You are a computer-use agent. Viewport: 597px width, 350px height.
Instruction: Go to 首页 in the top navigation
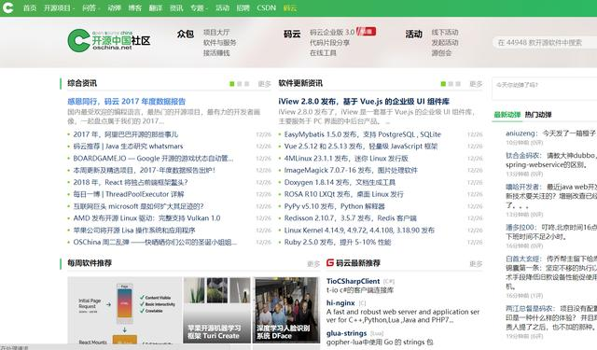(30, 7)
